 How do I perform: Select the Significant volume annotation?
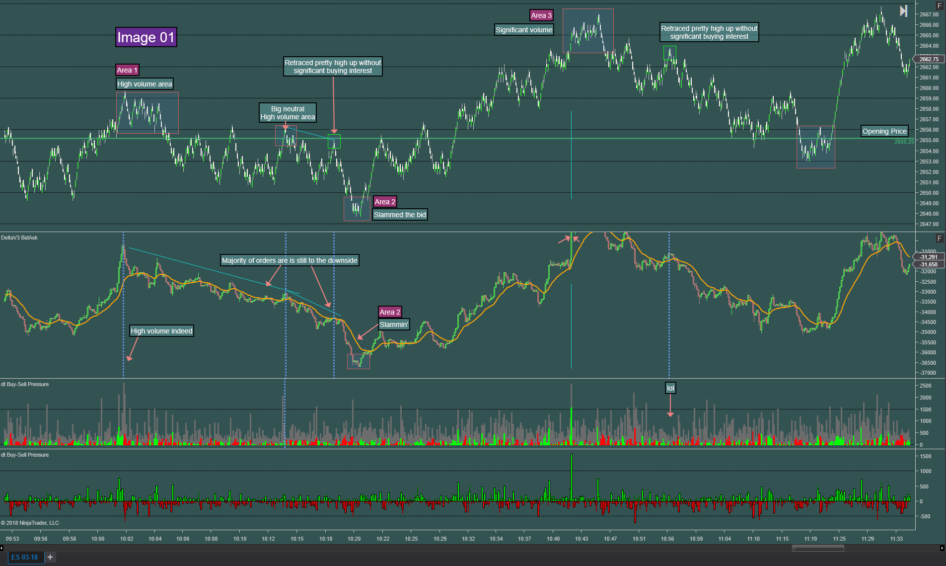pyautogui.click(x=524, y=30)
